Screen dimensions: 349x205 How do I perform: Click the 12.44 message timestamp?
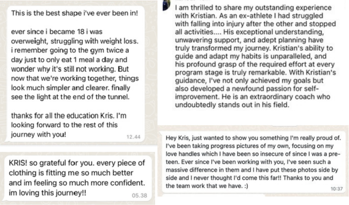pyautogui.click(x=133, y=137)
